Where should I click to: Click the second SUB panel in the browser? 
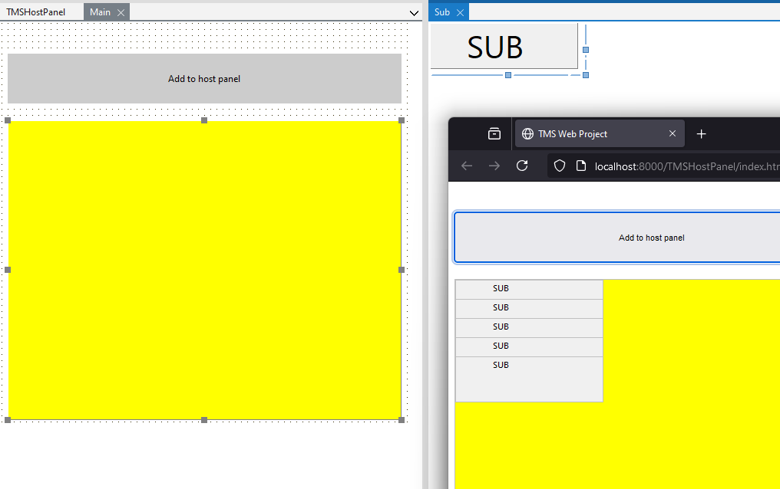pos(529,308)
